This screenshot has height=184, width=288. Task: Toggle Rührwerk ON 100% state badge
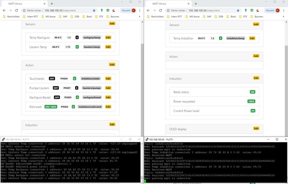tap(51, 107)
